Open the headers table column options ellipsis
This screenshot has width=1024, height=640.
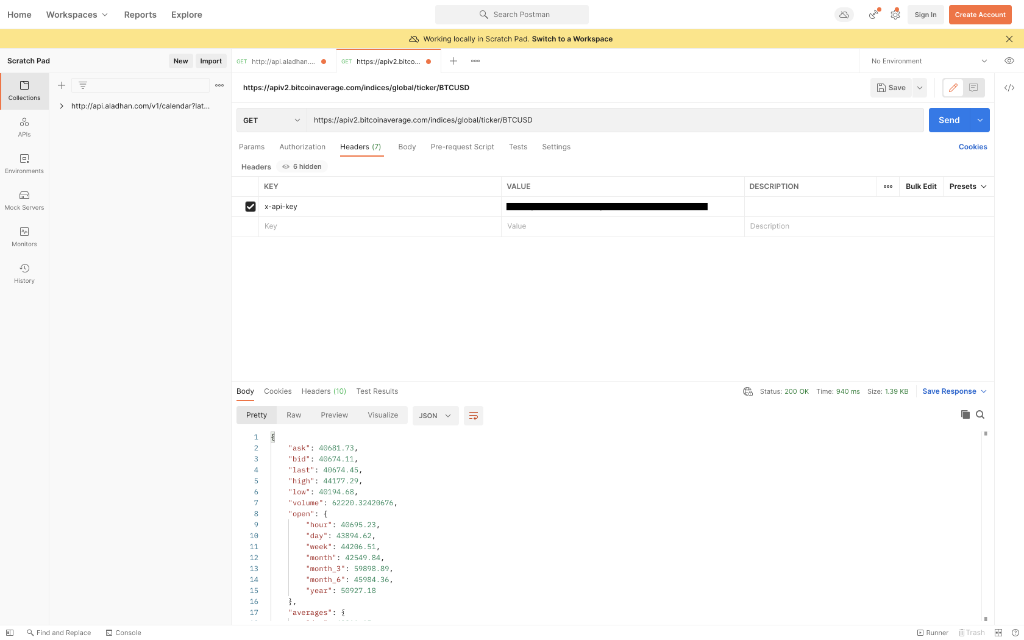click(x=888, y=187)
